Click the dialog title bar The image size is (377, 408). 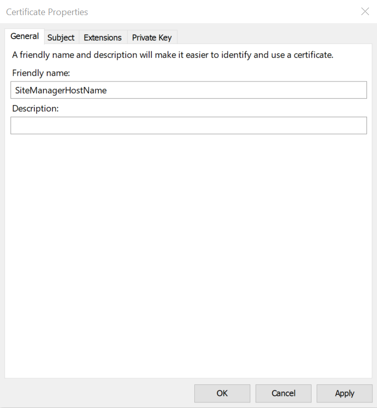click(x=201, y=11)
